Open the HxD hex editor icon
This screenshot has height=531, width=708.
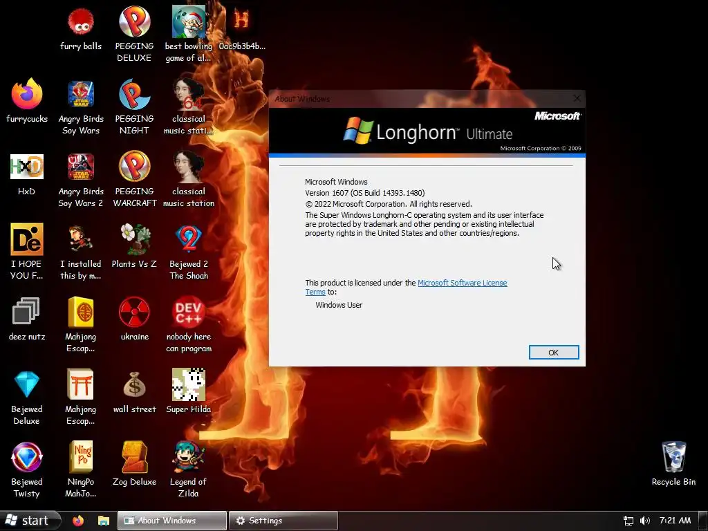click(x=27, y=174)
